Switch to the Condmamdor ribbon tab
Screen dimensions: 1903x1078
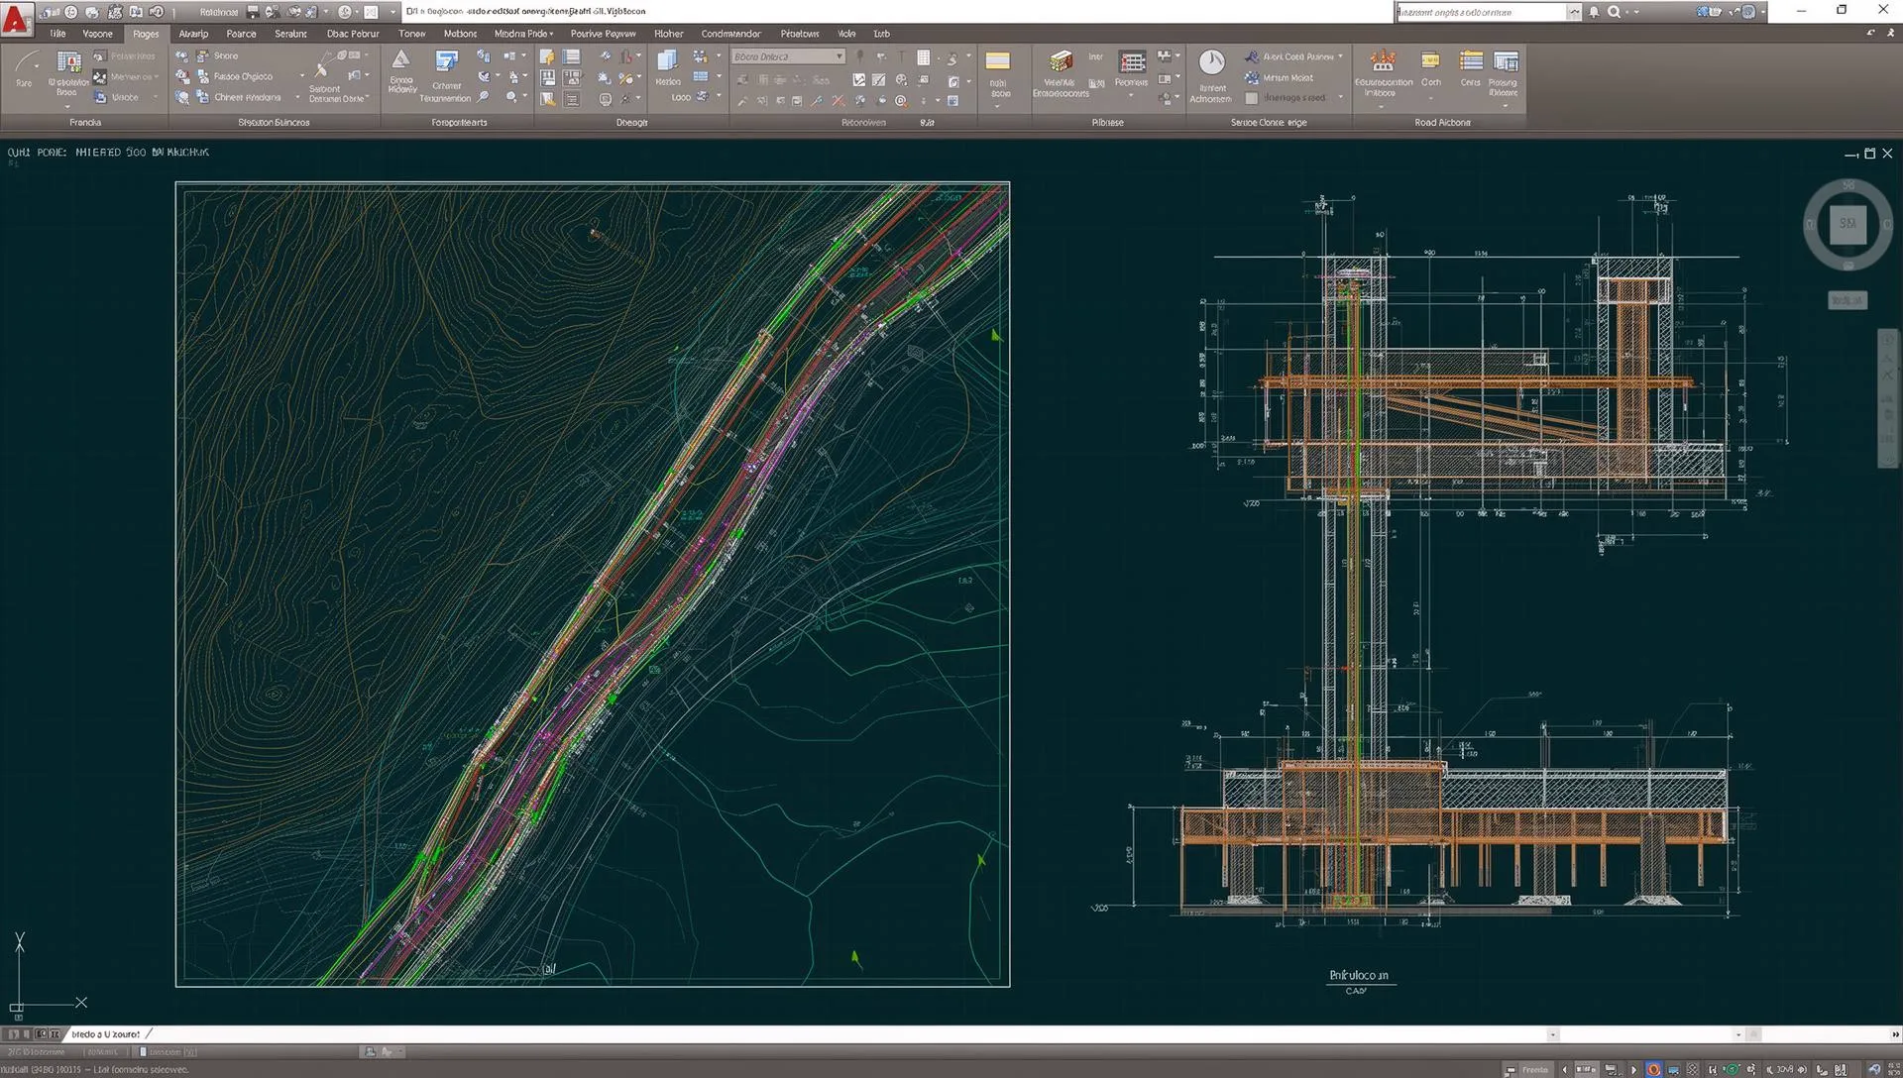[x=730, y=34]
